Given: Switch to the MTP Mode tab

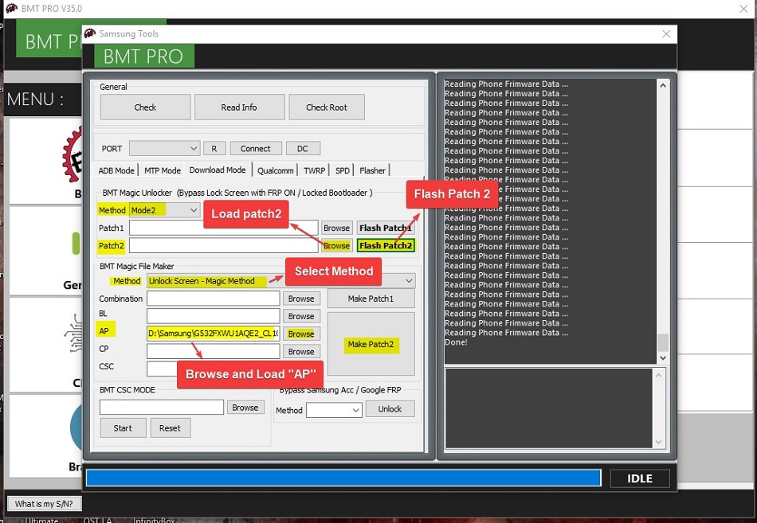Looking at the screenshot, I should (x=163, y=170).
